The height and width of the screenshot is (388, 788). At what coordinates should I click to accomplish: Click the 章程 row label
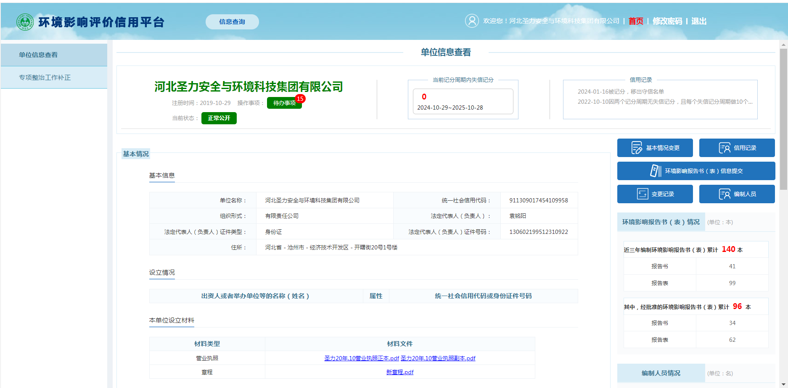pyautogui.click(x=207, y=372)
